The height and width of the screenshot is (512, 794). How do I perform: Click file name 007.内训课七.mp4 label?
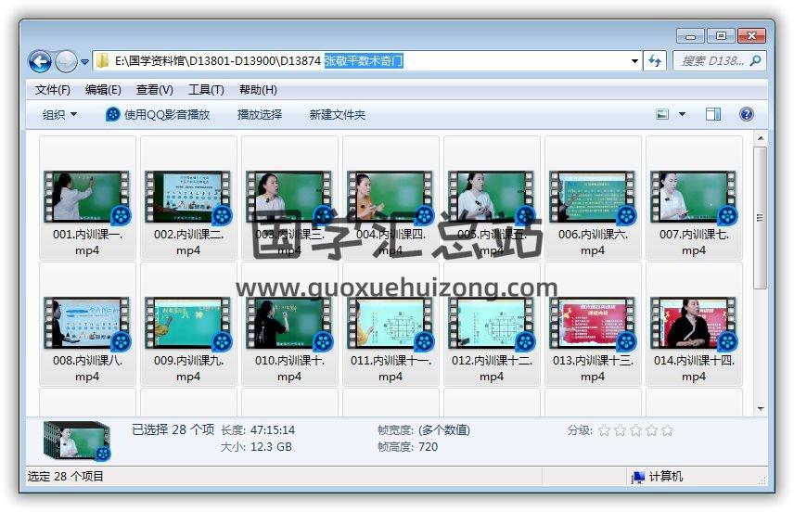[x=694, y=242]
